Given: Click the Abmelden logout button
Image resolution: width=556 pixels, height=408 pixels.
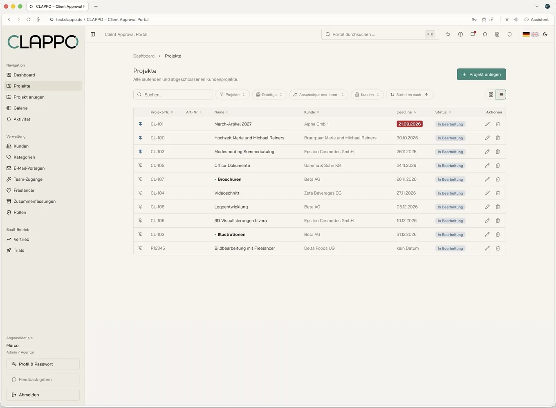Looking at the screenshot, I should [x=43, y=395].
